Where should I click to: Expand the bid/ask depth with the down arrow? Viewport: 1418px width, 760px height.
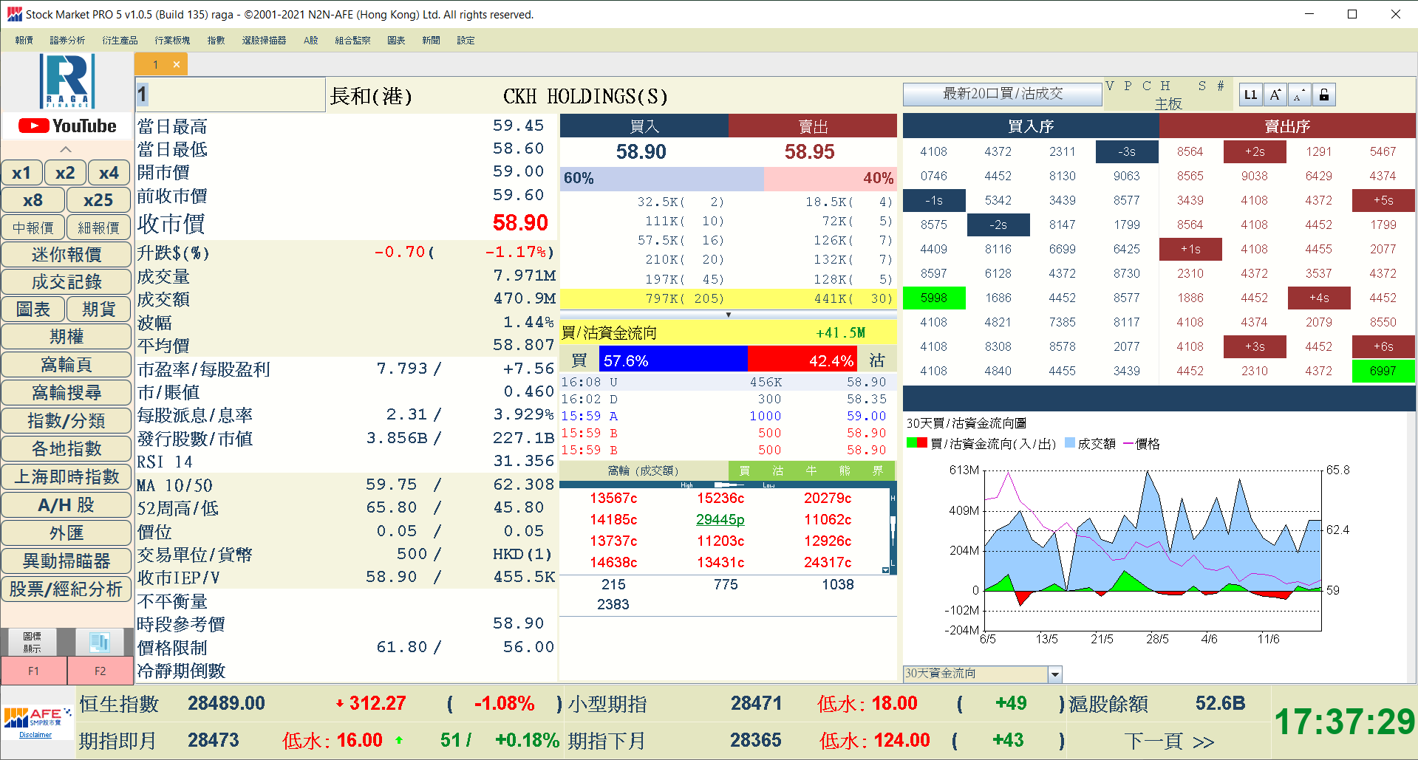click(728, 315)
